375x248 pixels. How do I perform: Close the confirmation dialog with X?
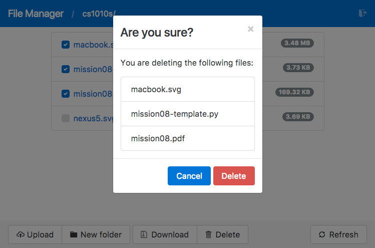pos(251,29)
